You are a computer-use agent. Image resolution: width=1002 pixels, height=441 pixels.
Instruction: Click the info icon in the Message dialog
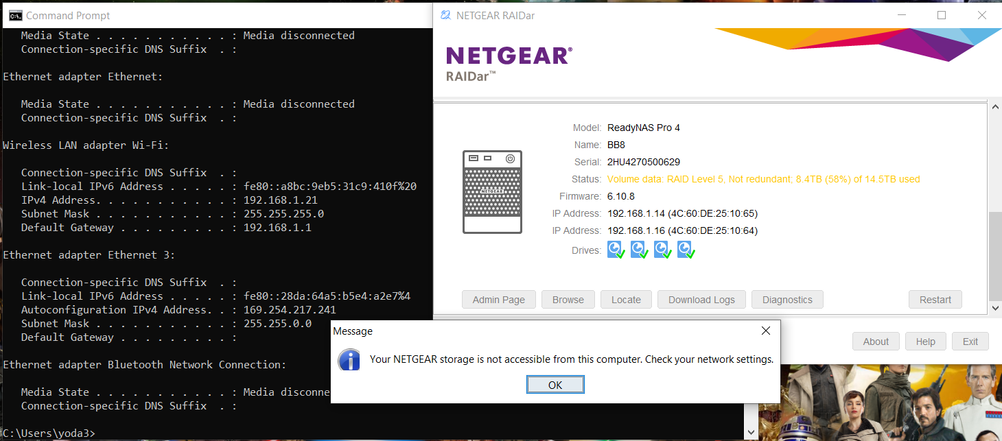click(349, 359)
